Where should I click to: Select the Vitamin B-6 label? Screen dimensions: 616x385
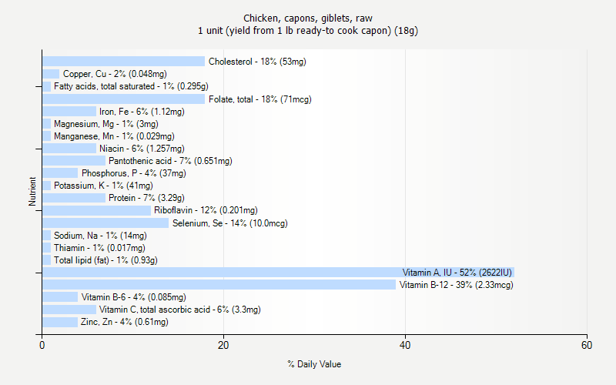click(x=133, y=297)
